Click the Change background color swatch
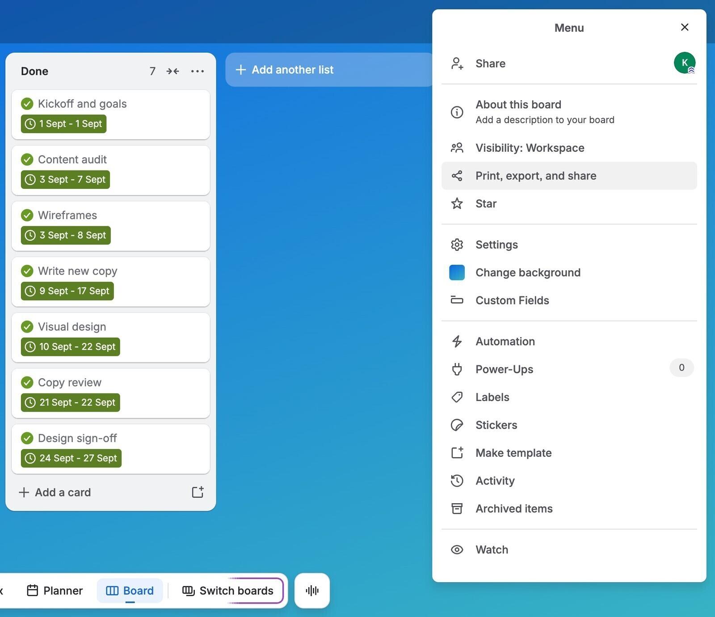715x617 pixels. (x=457, y=272)
